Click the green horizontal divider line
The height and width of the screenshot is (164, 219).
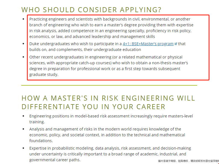(109, 85)
